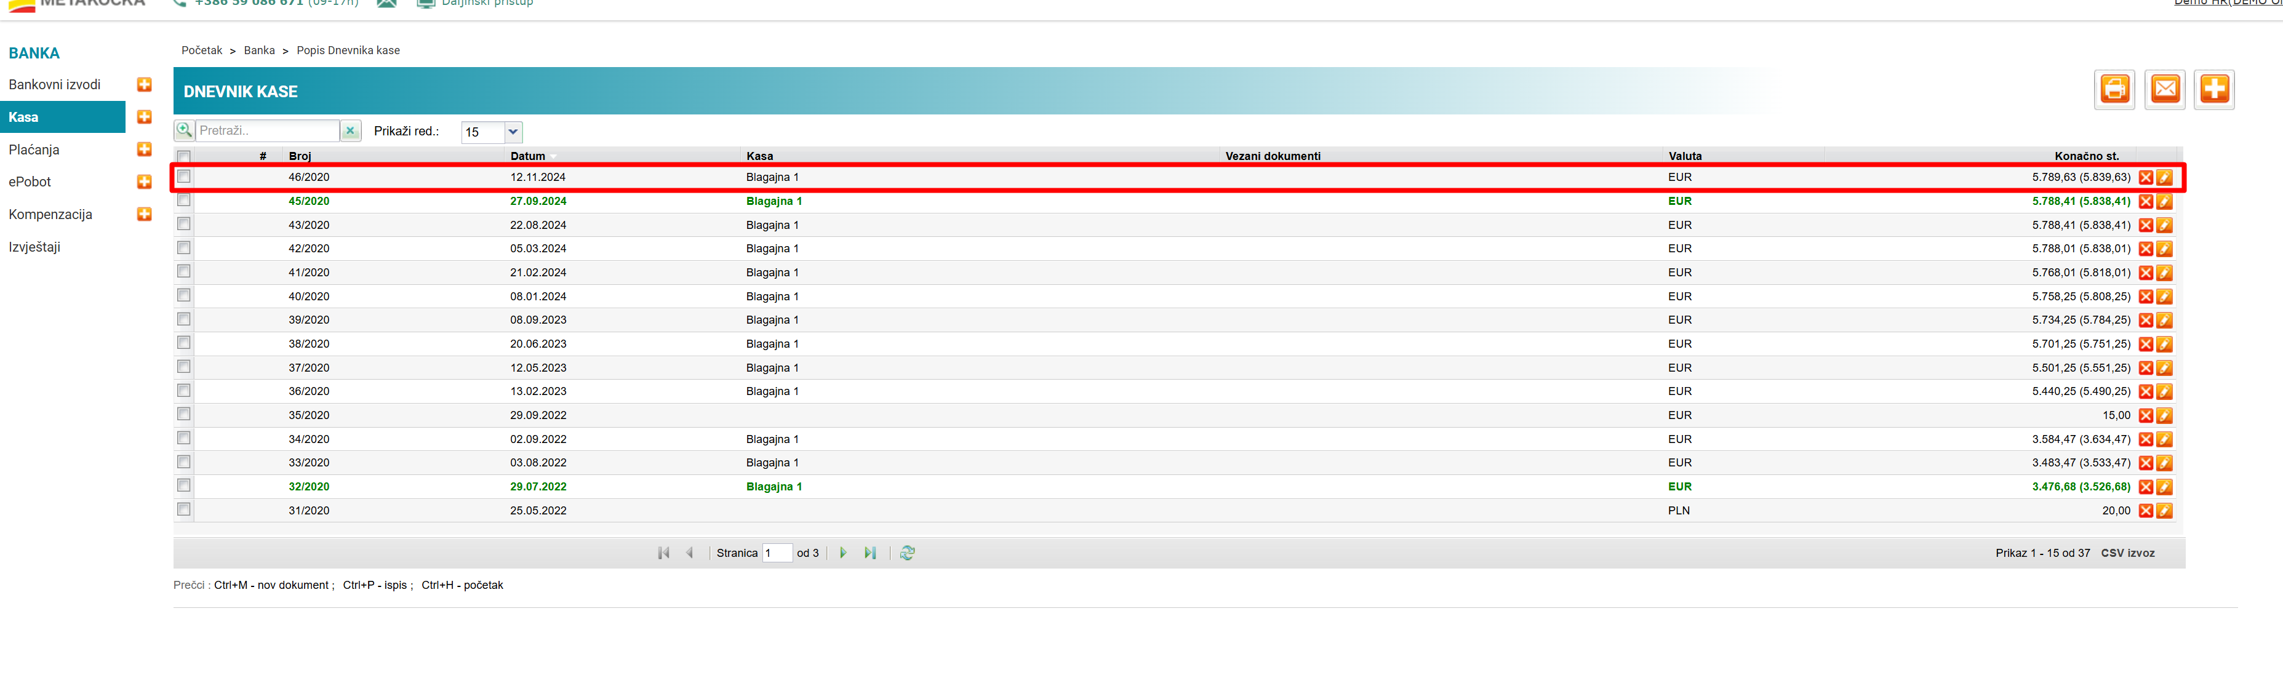Jump to the last page arrow
This screenshot has height=683, width=2283.
pos(870,553)
